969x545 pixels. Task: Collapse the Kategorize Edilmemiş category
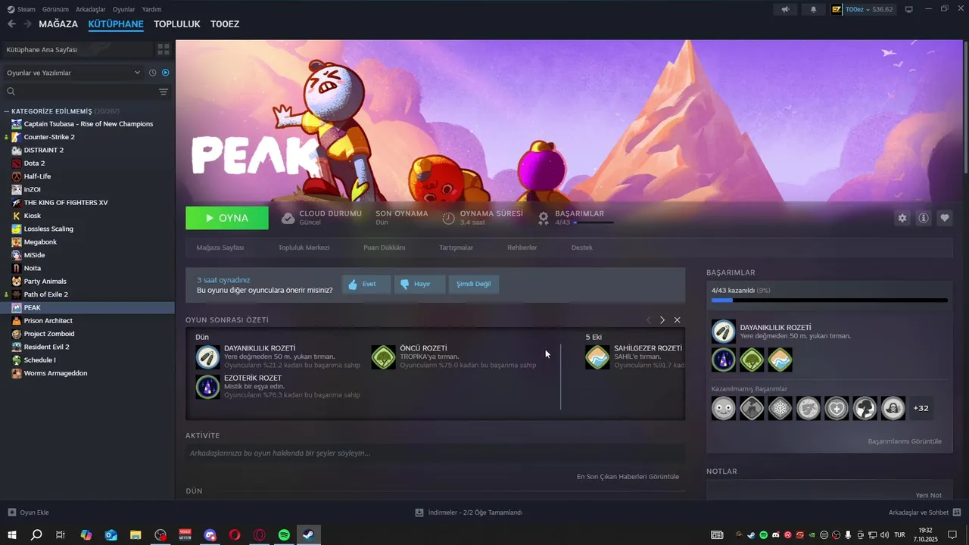pyautogui.click(x=7, y=111)
